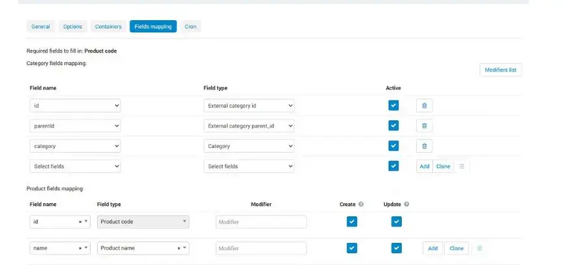Click help icon next to Update

coord(406,204)
